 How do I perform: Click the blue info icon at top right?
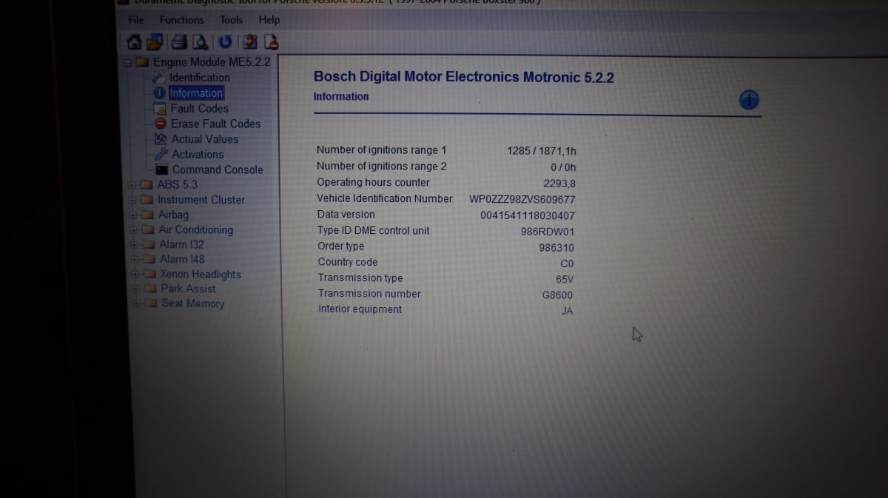click(x=749, y=100)
